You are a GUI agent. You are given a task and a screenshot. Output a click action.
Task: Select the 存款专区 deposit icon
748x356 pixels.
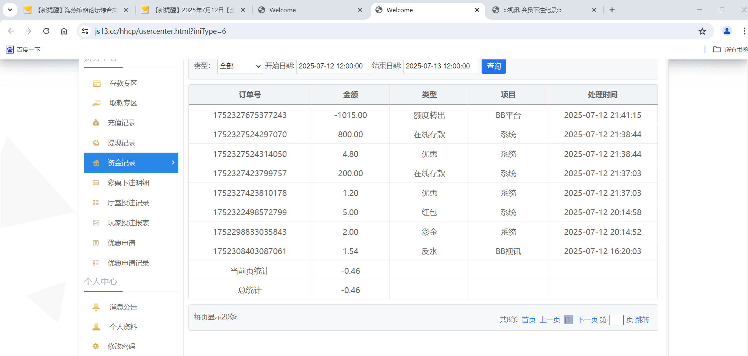(96, 83)
